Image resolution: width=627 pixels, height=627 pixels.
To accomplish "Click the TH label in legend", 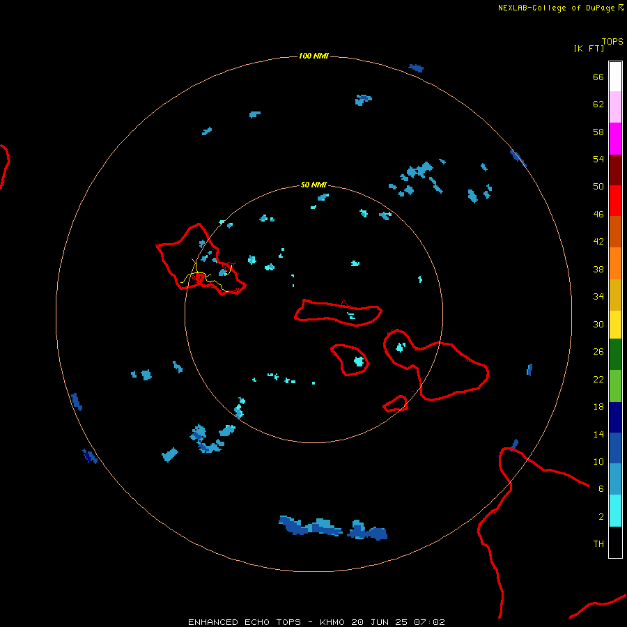I will coord(598,544).
